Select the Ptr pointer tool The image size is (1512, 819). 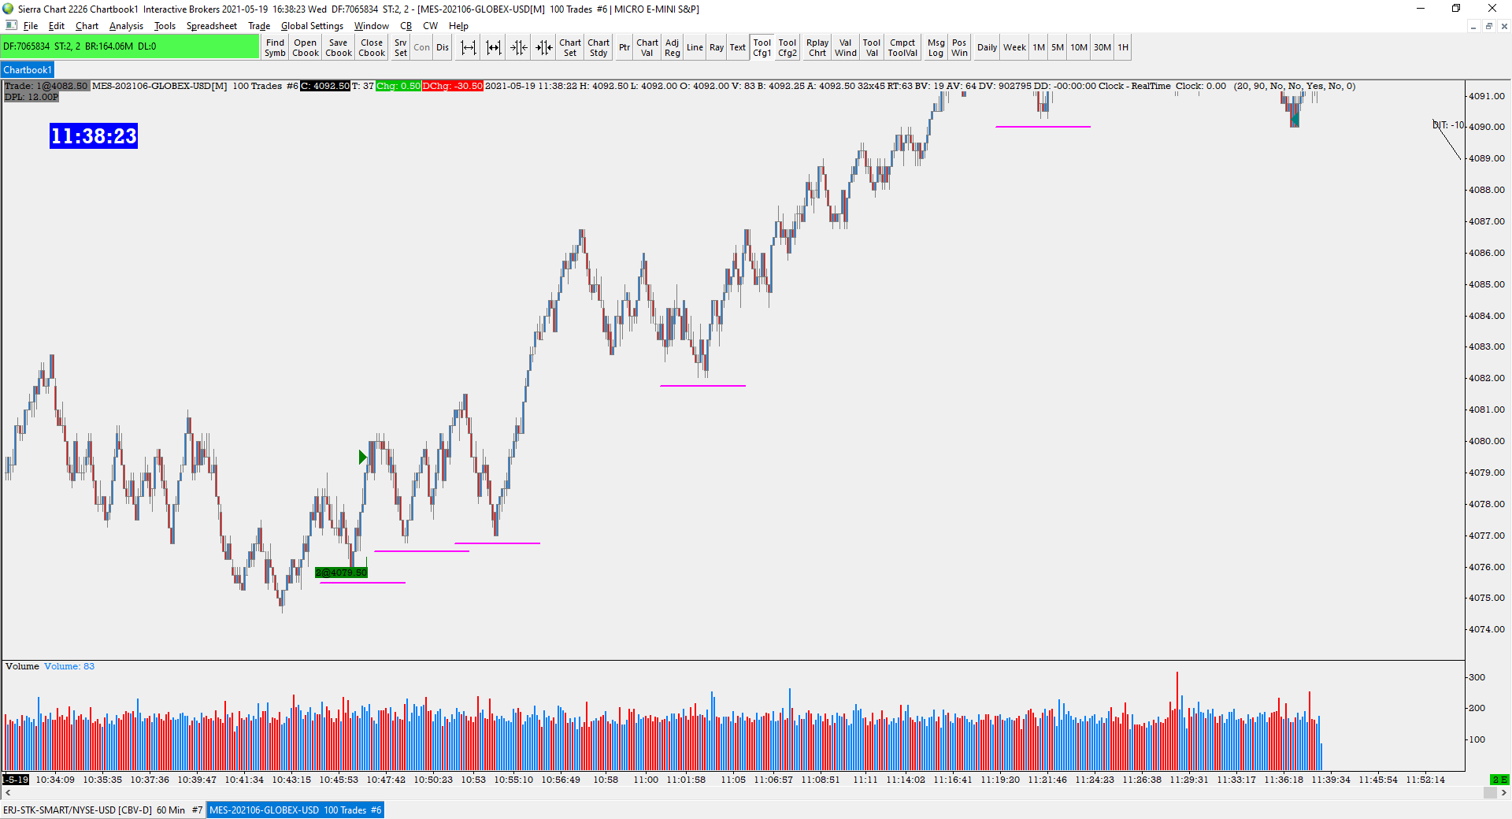pyautogui.click(x=624, y=47)
